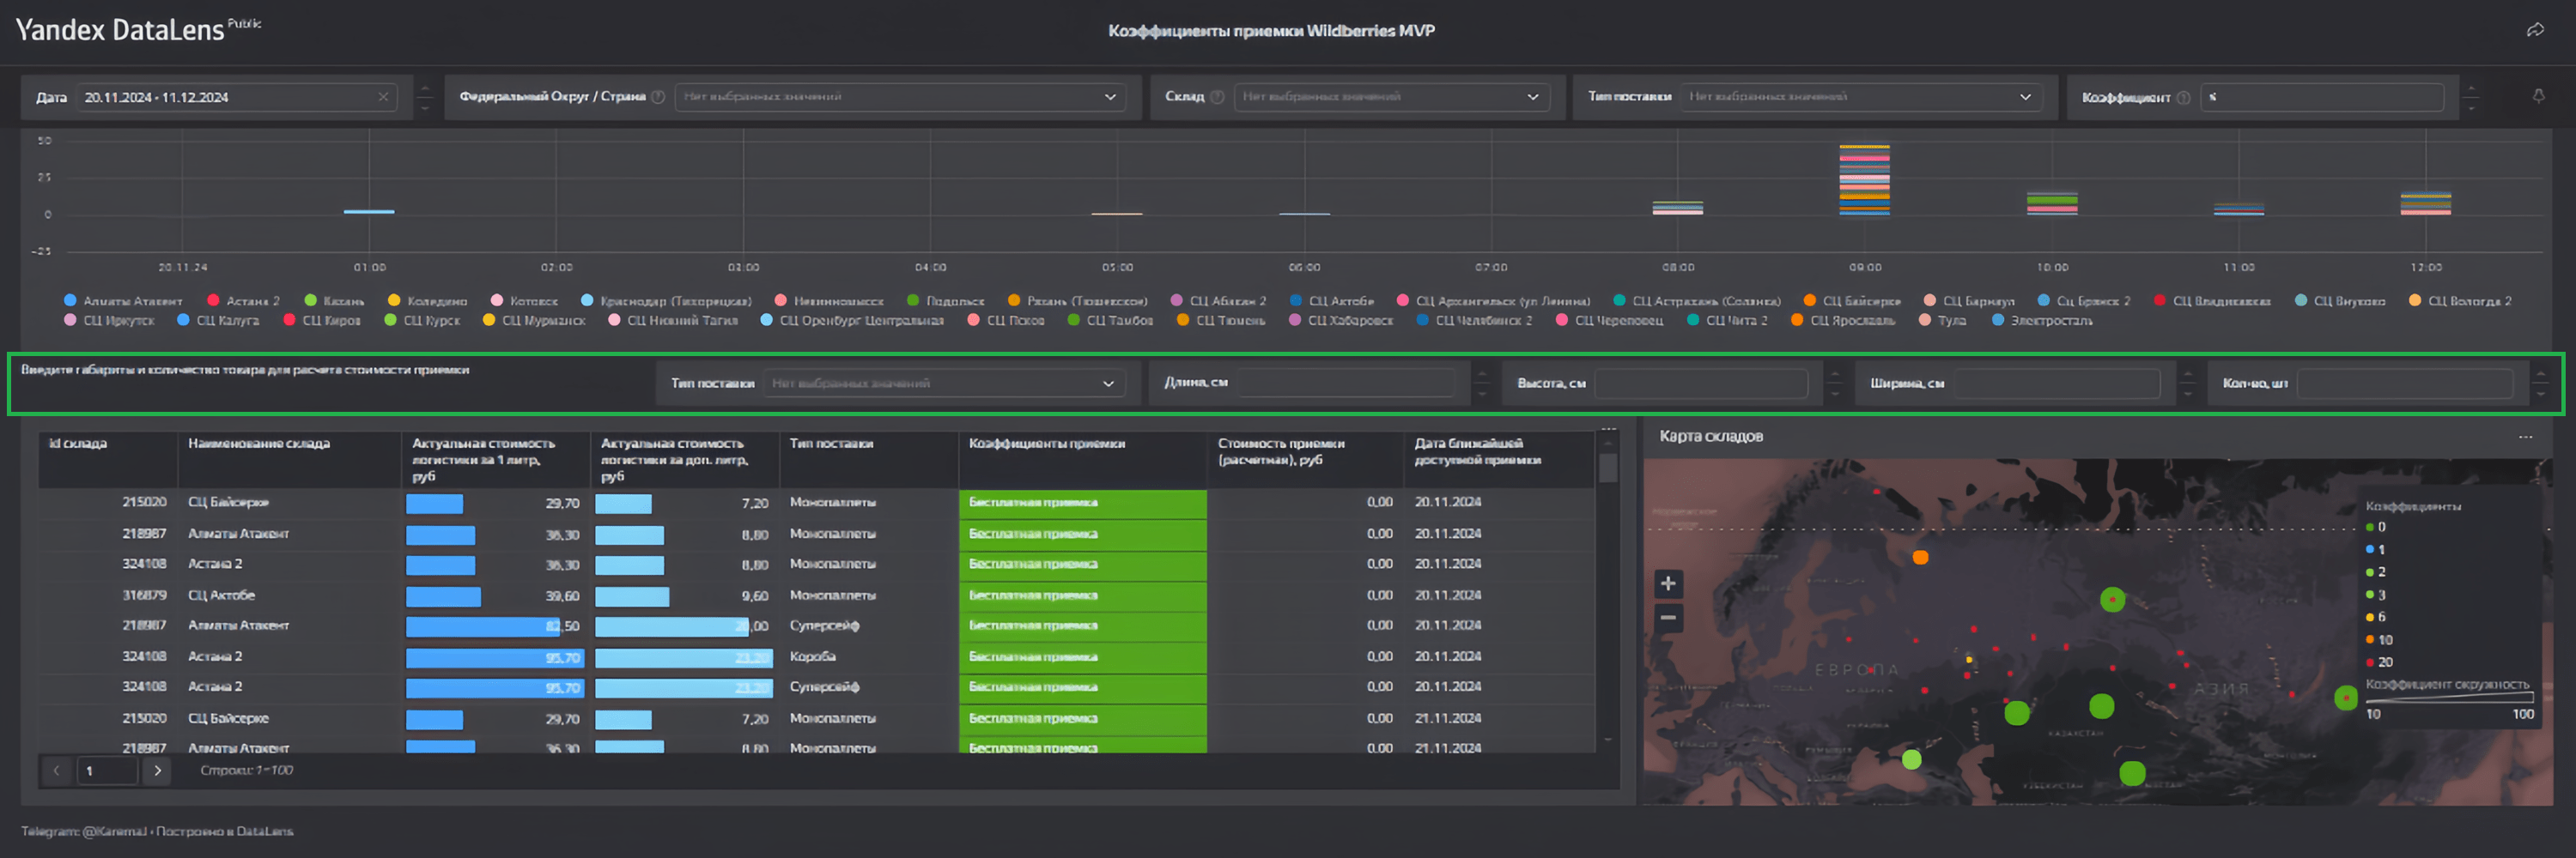Click the Yandex DataLens logo
The width and height of the screenshot is (2576, 858).
120,30
